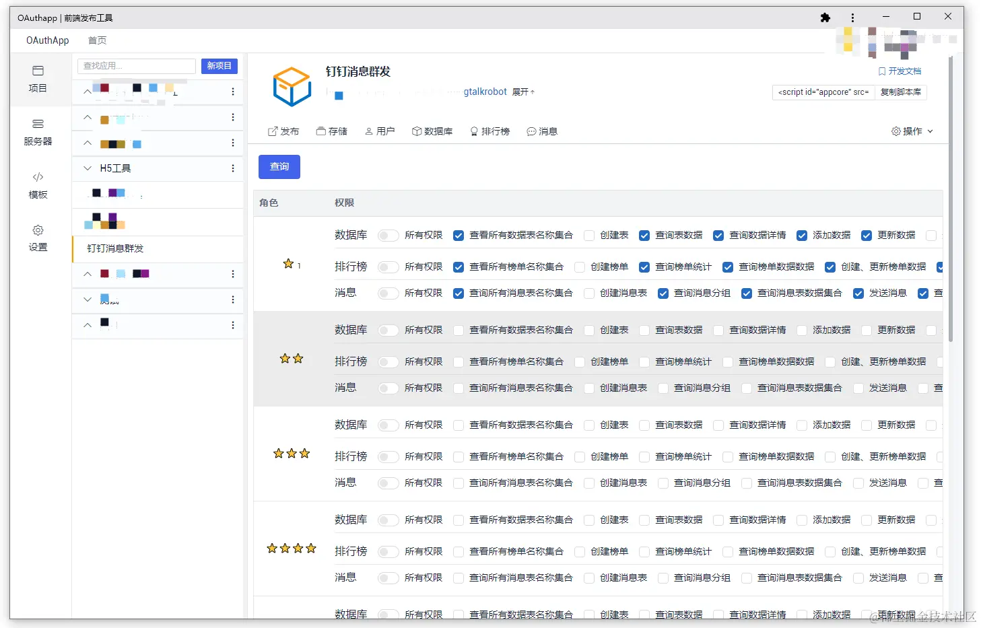981x628 pixels.
Task: Click the three-star role rating icon
Action: 292,454
